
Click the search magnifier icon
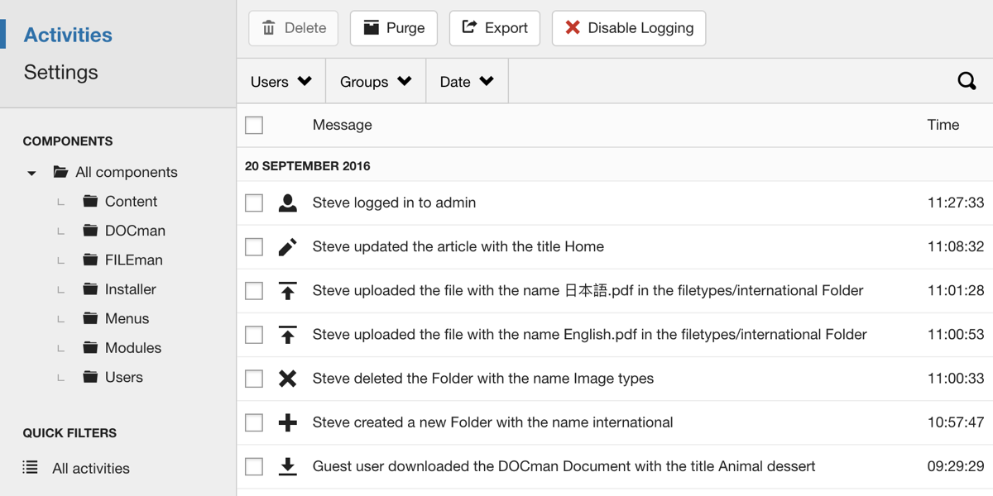point(966,81)
